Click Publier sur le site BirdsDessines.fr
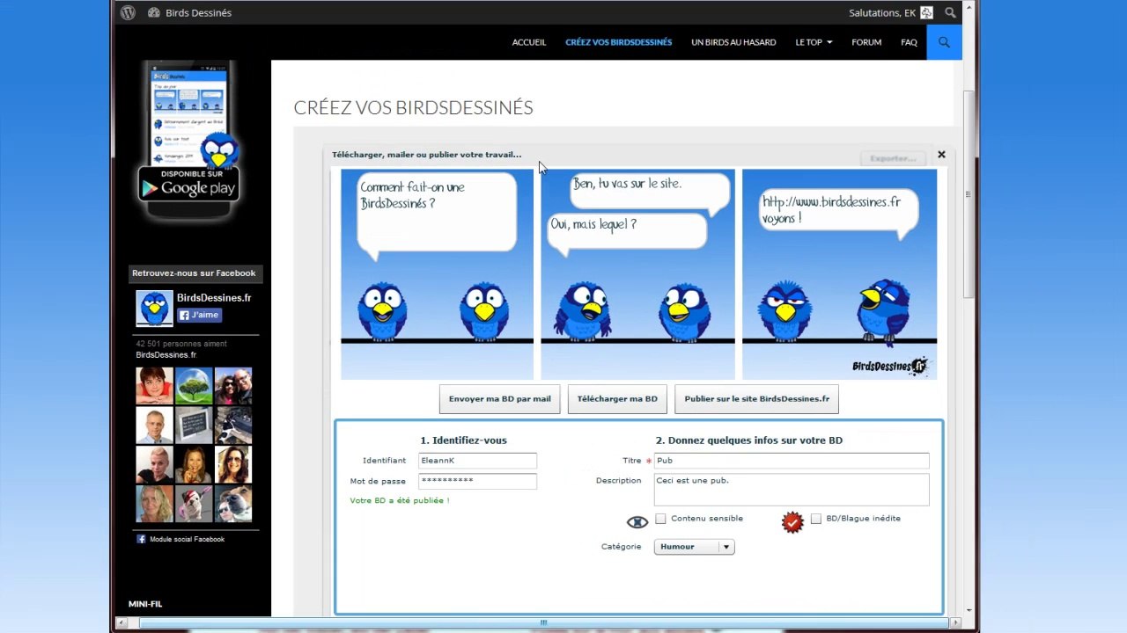Viewport: 1127px width, 633px height. [x=756, y=399]
